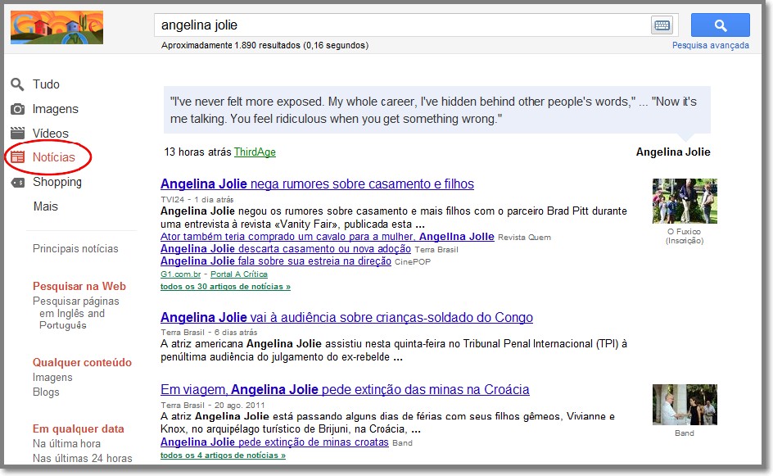
Task: Filter content by Imagens under Qualquer conteúdo
Action: [x=52, y=378]
